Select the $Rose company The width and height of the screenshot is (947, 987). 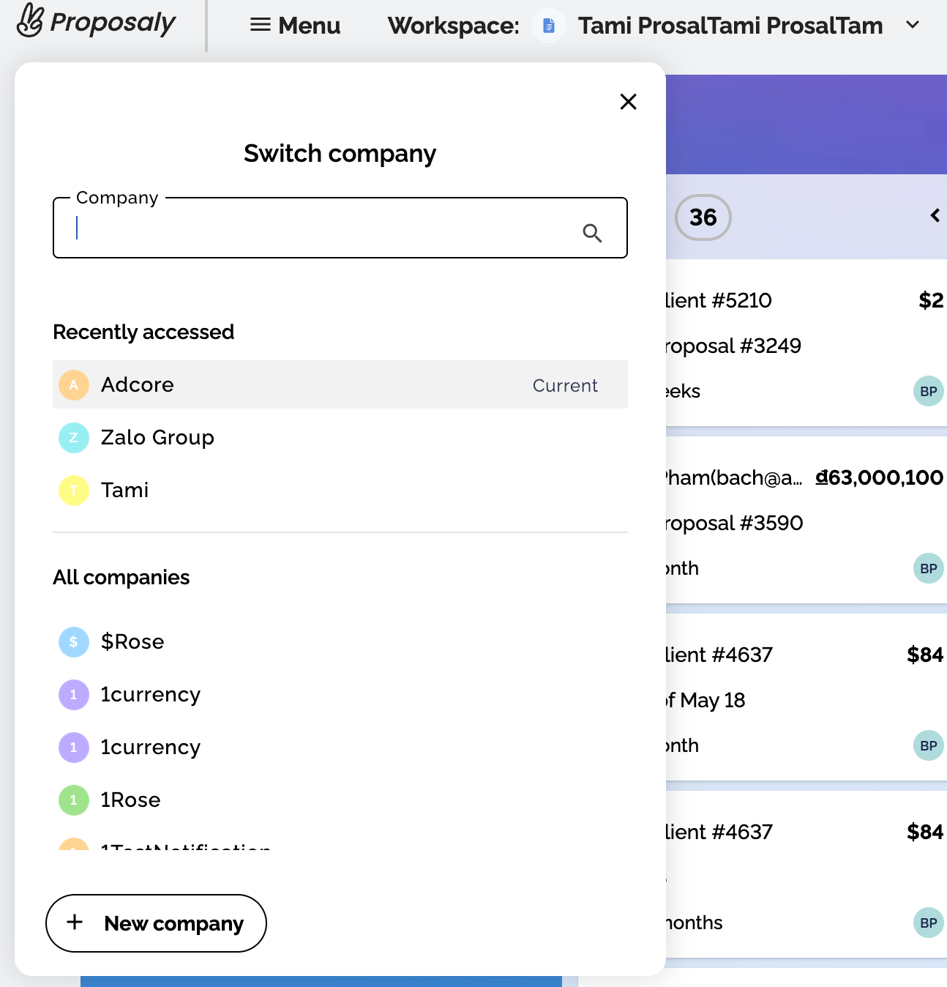[x=340, y=642]
